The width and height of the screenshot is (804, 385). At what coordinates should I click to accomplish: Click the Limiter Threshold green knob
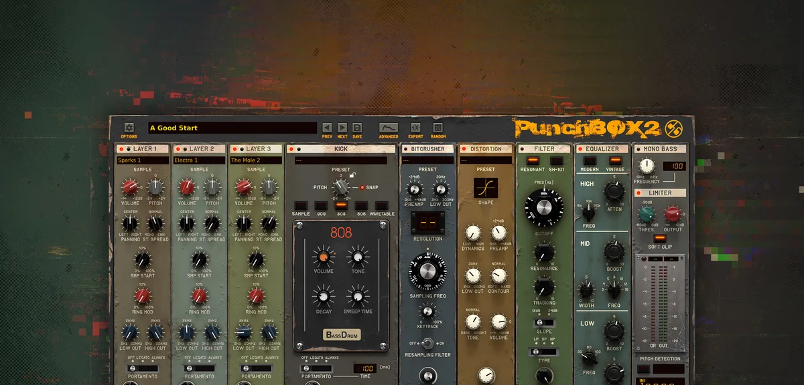point(647,214)
